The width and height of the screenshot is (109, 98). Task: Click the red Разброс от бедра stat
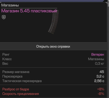pos(16,89)
